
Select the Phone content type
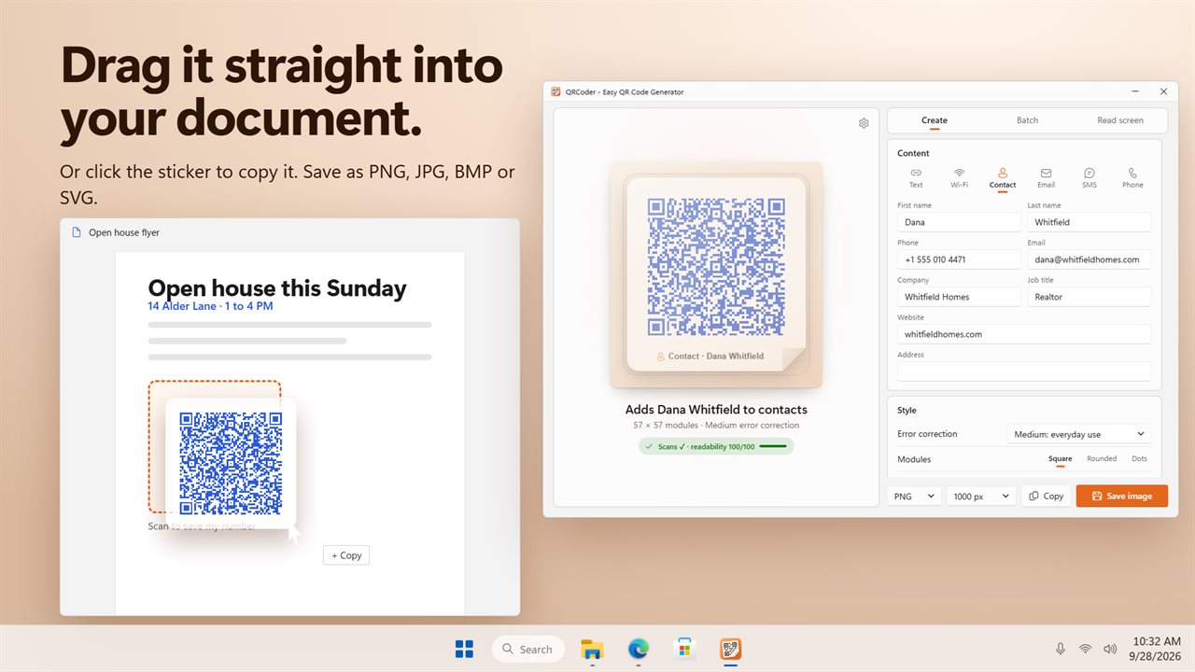click(x=1132, y=178)
